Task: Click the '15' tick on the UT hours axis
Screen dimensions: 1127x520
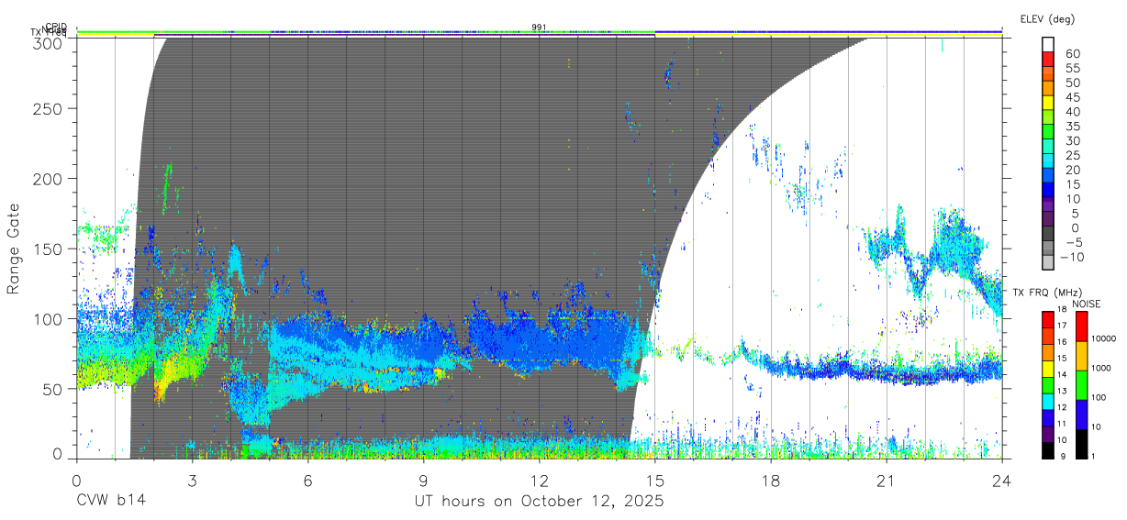Action: click(x=655, y=481)
